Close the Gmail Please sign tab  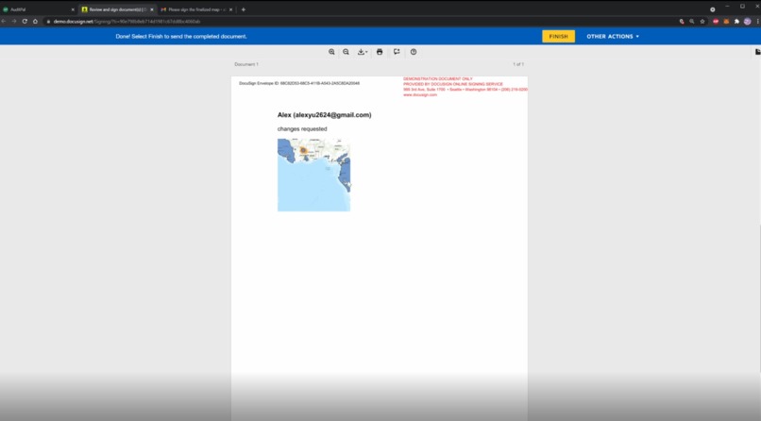pyautogui.click(x=231, y=9)
